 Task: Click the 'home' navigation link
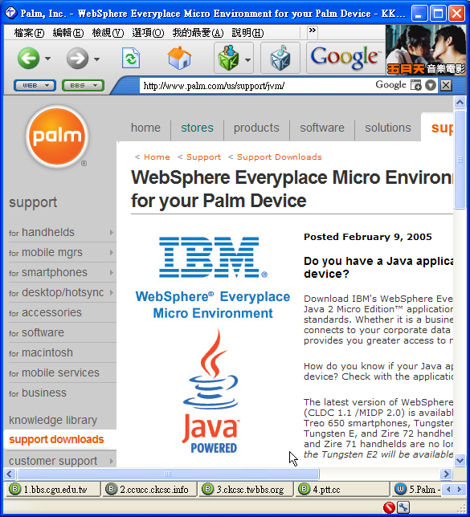145,128
